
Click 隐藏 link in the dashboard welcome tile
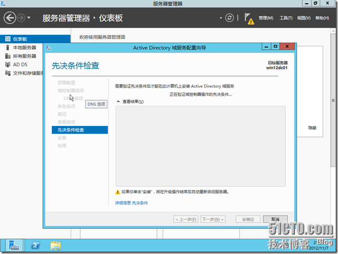tap(312, 128)
